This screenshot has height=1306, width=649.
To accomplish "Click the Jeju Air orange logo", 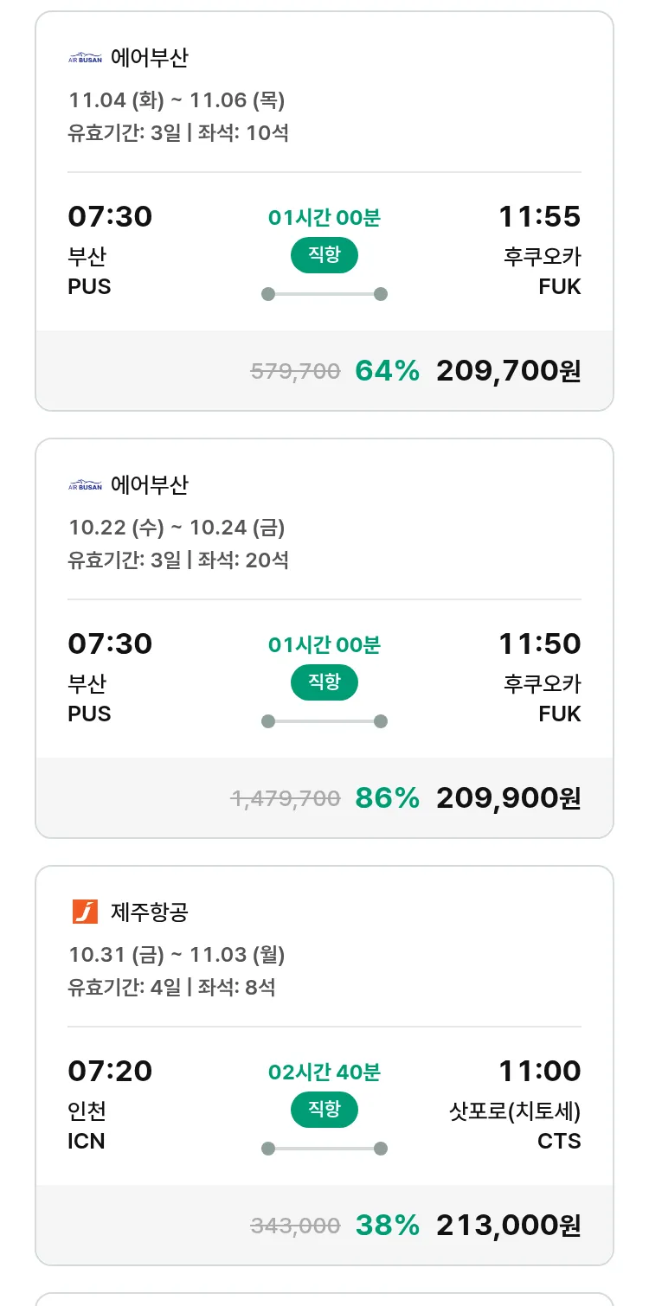I will [85, 912].
